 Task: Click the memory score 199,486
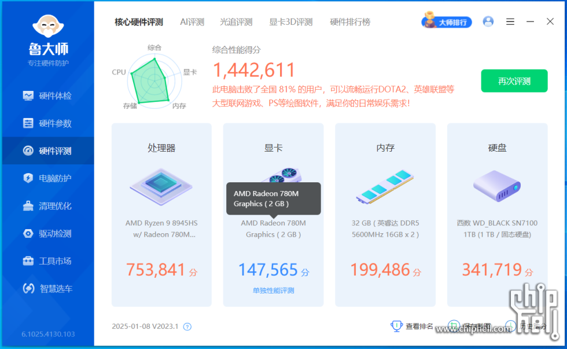380,270
